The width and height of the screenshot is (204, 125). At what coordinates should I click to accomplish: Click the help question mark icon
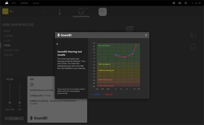[x=180, y=3]
